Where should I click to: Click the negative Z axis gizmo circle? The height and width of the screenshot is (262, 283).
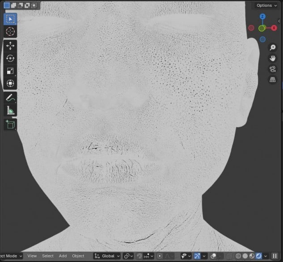(x=262, y=39)
